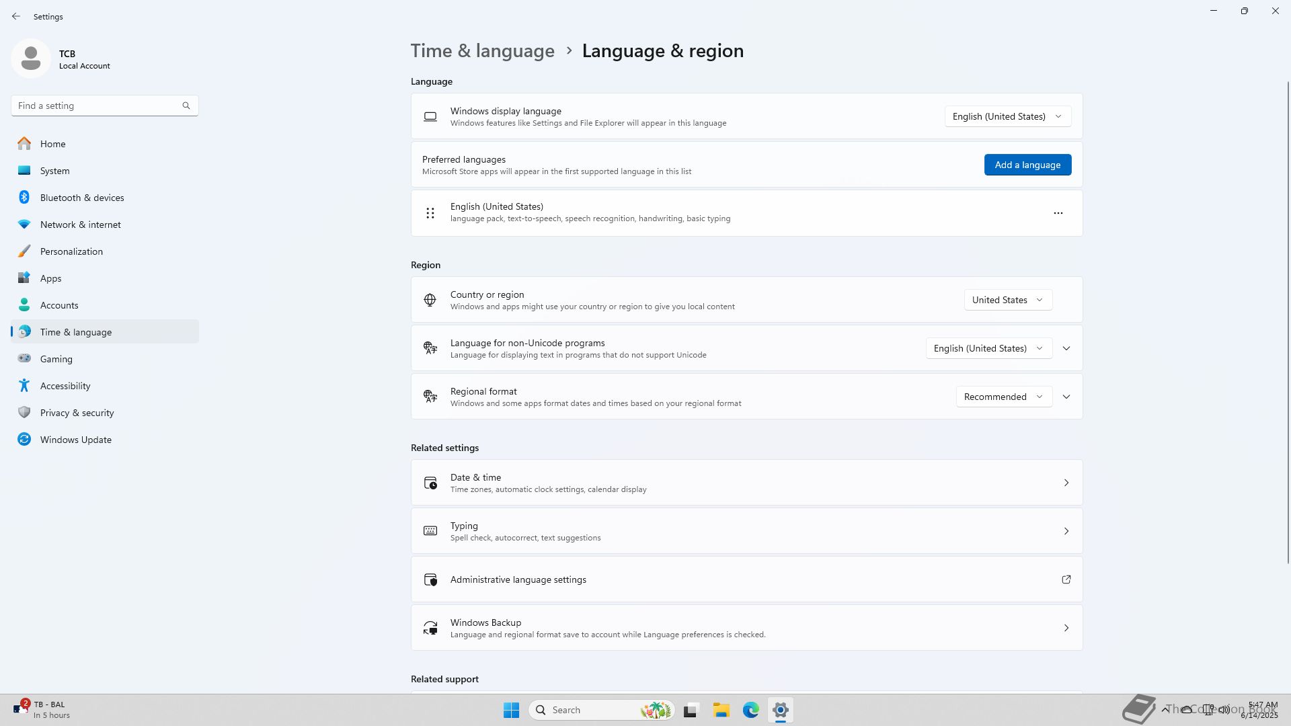Open Windows Update from the sidebar

[75, 440]
